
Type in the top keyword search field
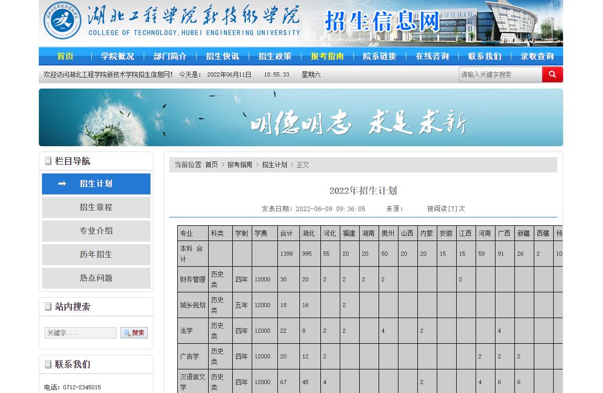click(500, 74)
